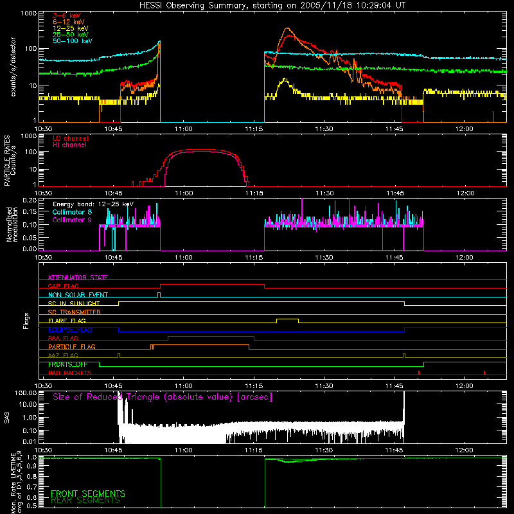514x514 pixels.
Task: Click the peak of the orange 6-12 keV curve
Action: coord(287,28)
